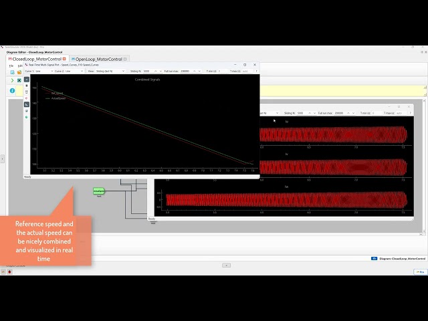Increase Sliding N in currents plot window

(x=310, y=113)
